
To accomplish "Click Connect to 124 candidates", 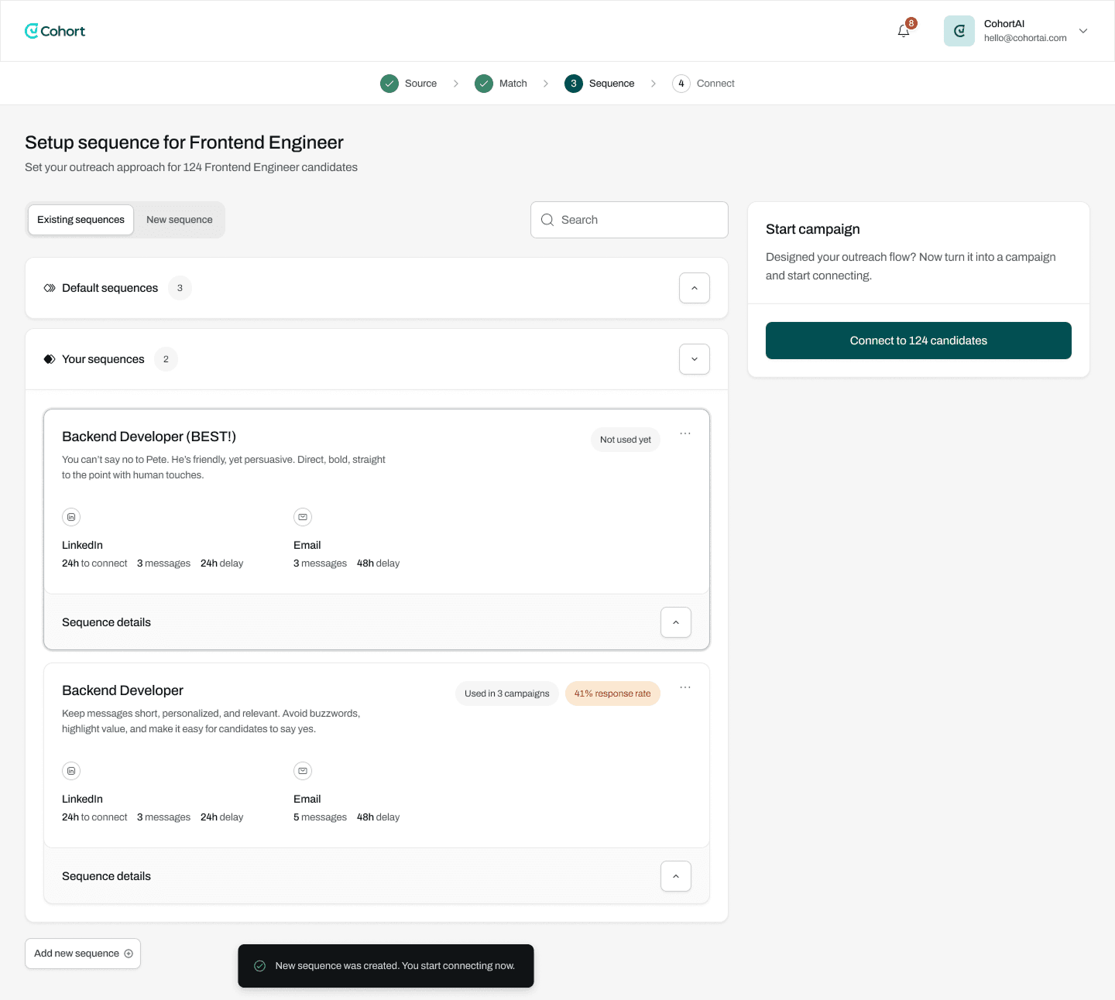I will point(918,340).
